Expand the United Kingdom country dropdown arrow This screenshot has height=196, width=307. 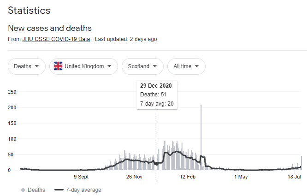(x=109, y=66)
